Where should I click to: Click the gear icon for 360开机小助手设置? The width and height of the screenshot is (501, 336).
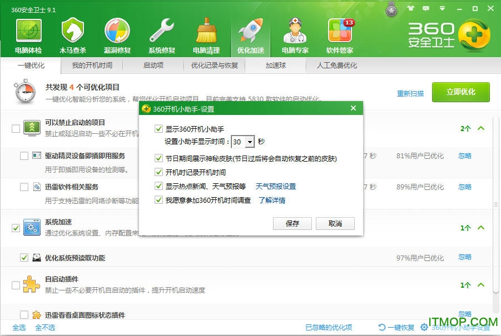pos(424,327)
